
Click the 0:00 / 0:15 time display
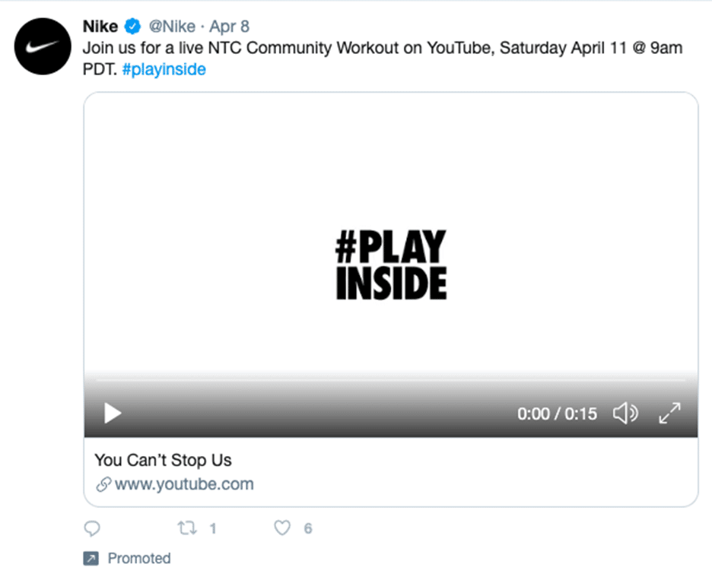557,414
